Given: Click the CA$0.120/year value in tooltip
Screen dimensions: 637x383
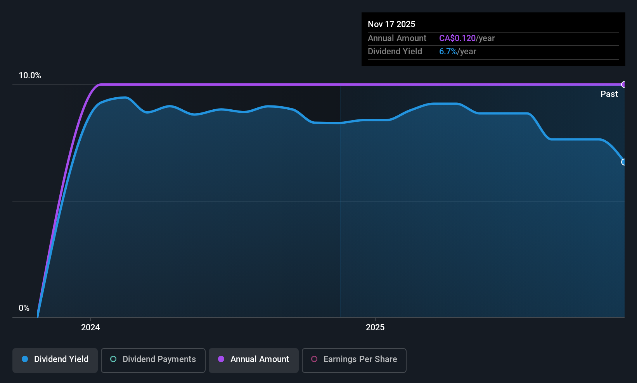Looking at the screenshot, I should coord(467,38).
